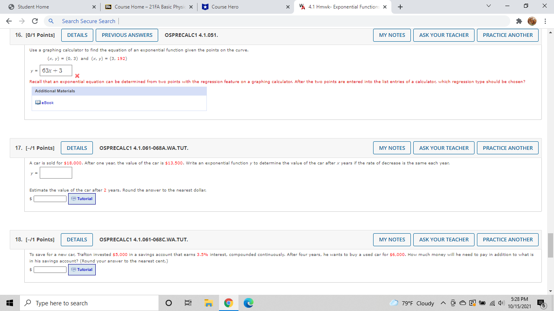Open Cortana circle on taskbar

point(169,303)
